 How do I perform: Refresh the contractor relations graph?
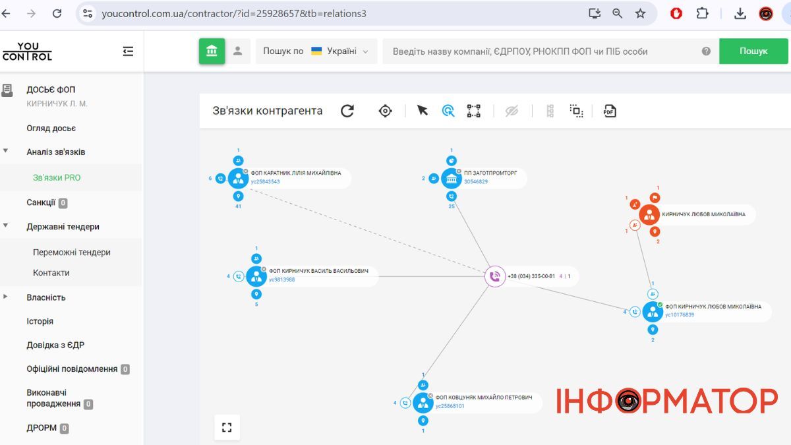pos(347,111)
